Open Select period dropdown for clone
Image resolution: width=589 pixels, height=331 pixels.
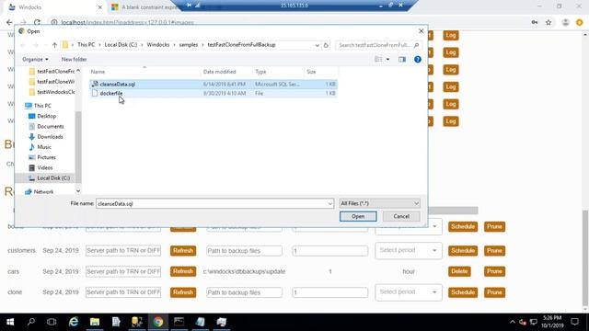pyautogui.click(x=409, y=292)
